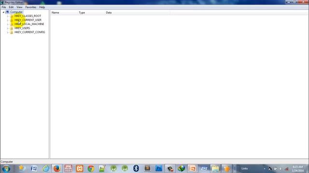The image size is (309, 173).
Task: Open the File menu
Action: [4, 7]
